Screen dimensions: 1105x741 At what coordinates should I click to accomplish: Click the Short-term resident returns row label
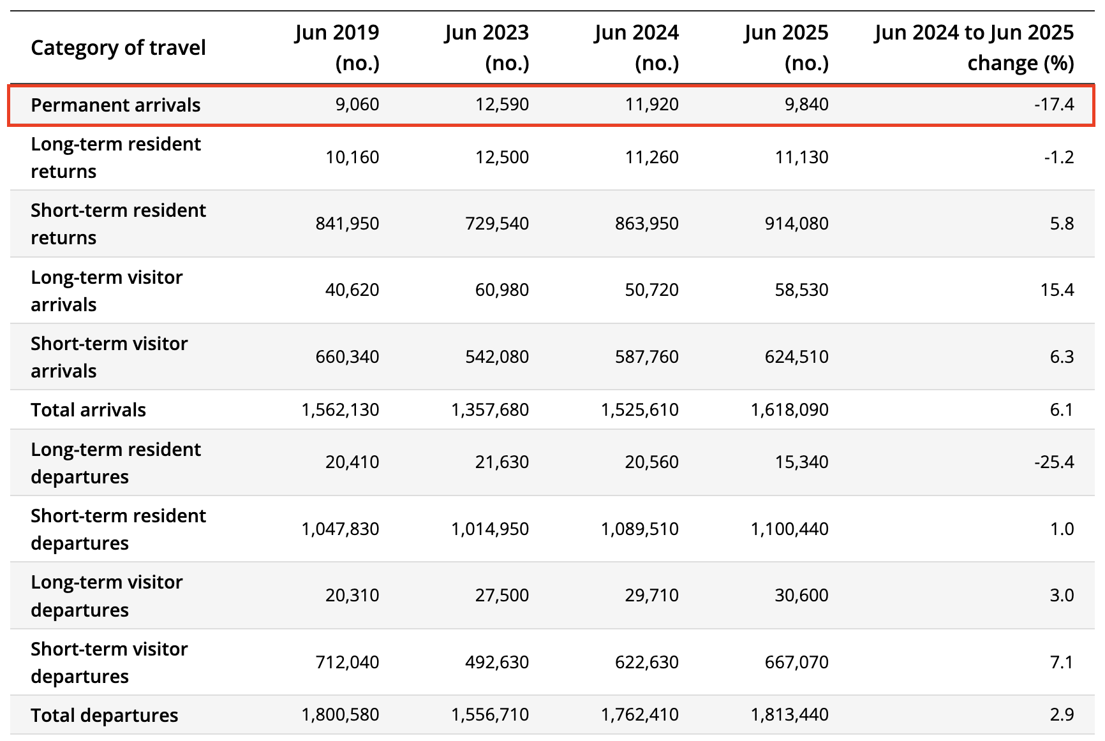tap(118, 224)
